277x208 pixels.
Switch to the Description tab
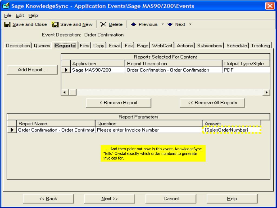coord(18,45)
